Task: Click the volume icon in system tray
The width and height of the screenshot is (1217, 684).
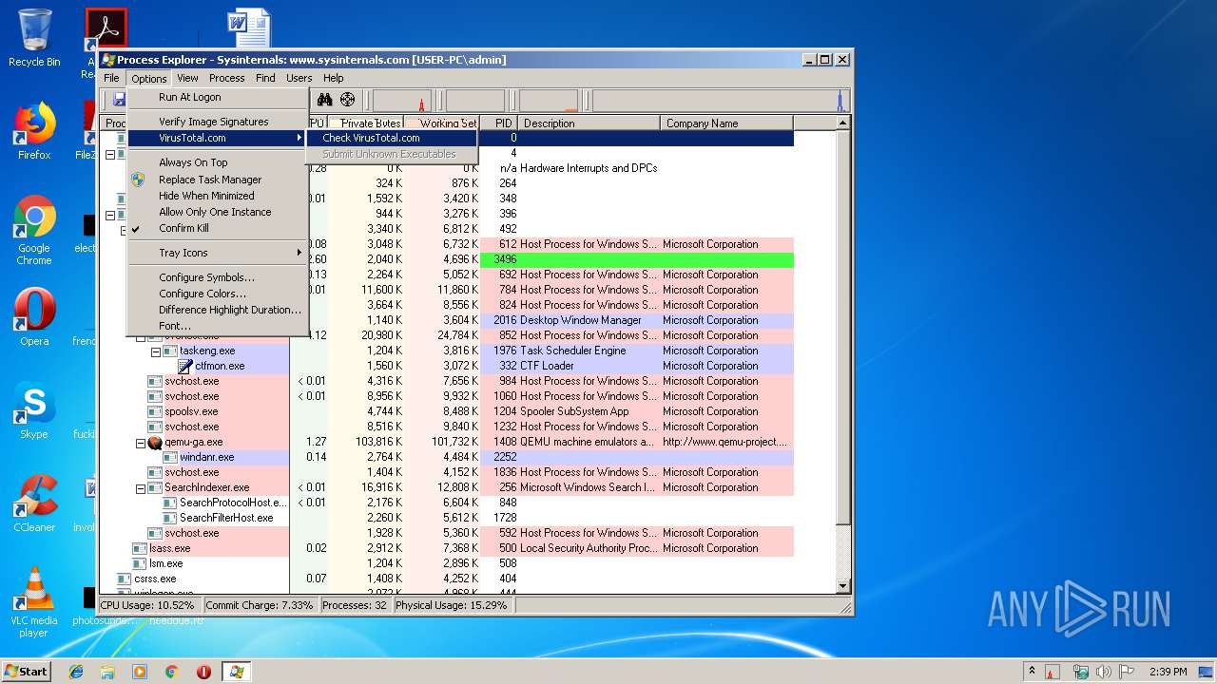Action: pos(1104,672)
